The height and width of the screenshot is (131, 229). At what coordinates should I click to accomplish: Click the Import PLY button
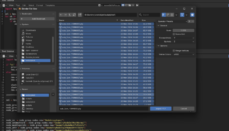161,109
